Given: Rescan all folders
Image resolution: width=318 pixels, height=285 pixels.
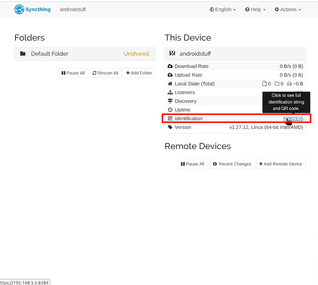Looking at the screenshot, I should (105, 73).
